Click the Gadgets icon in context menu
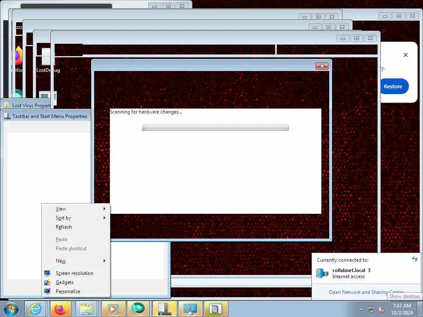423x317 pixels. 47,282
